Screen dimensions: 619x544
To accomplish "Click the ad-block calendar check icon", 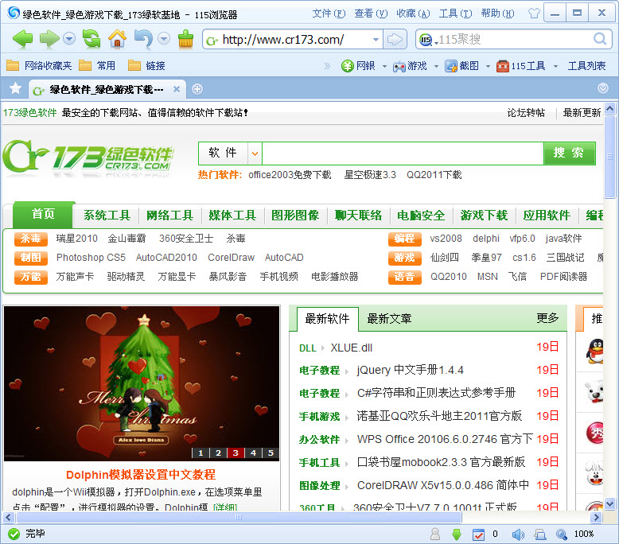I will (478, 534).
